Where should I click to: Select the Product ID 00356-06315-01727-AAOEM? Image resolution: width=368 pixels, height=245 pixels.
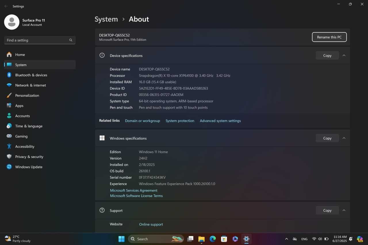[x=161, y=95]
